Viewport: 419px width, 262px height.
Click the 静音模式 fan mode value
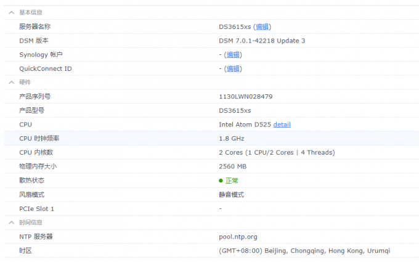point(232,195)
